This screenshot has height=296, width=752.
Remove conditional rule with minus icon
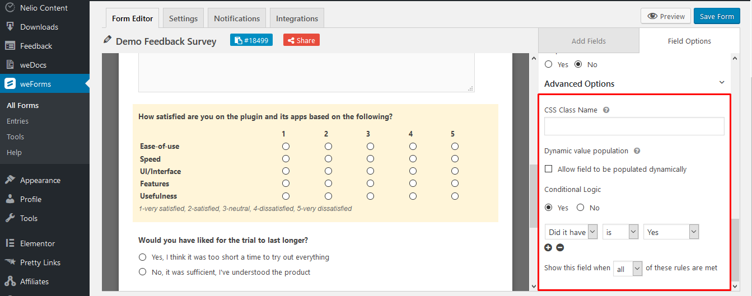(560, 247)
